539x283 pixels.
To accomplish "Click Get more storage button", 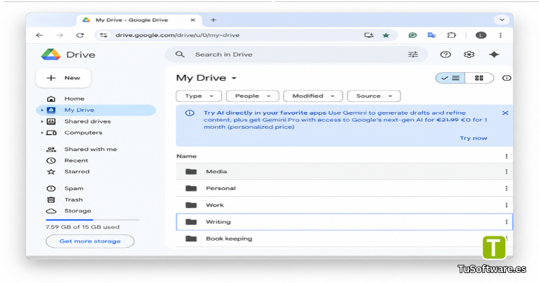I will click(x=90, y=241).
